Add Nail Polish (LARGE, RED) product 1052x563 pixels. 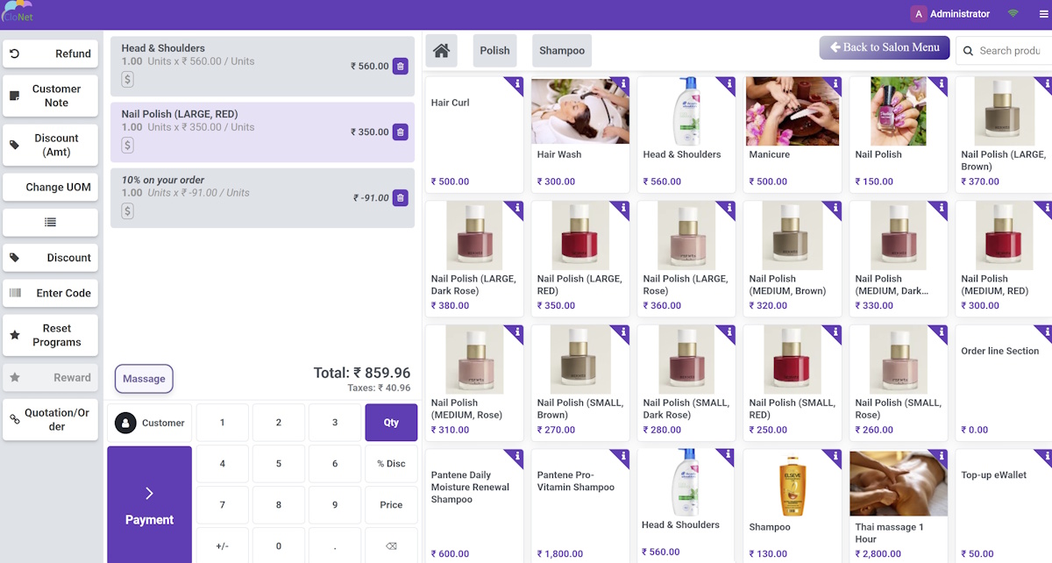click(x=580, y=259)
